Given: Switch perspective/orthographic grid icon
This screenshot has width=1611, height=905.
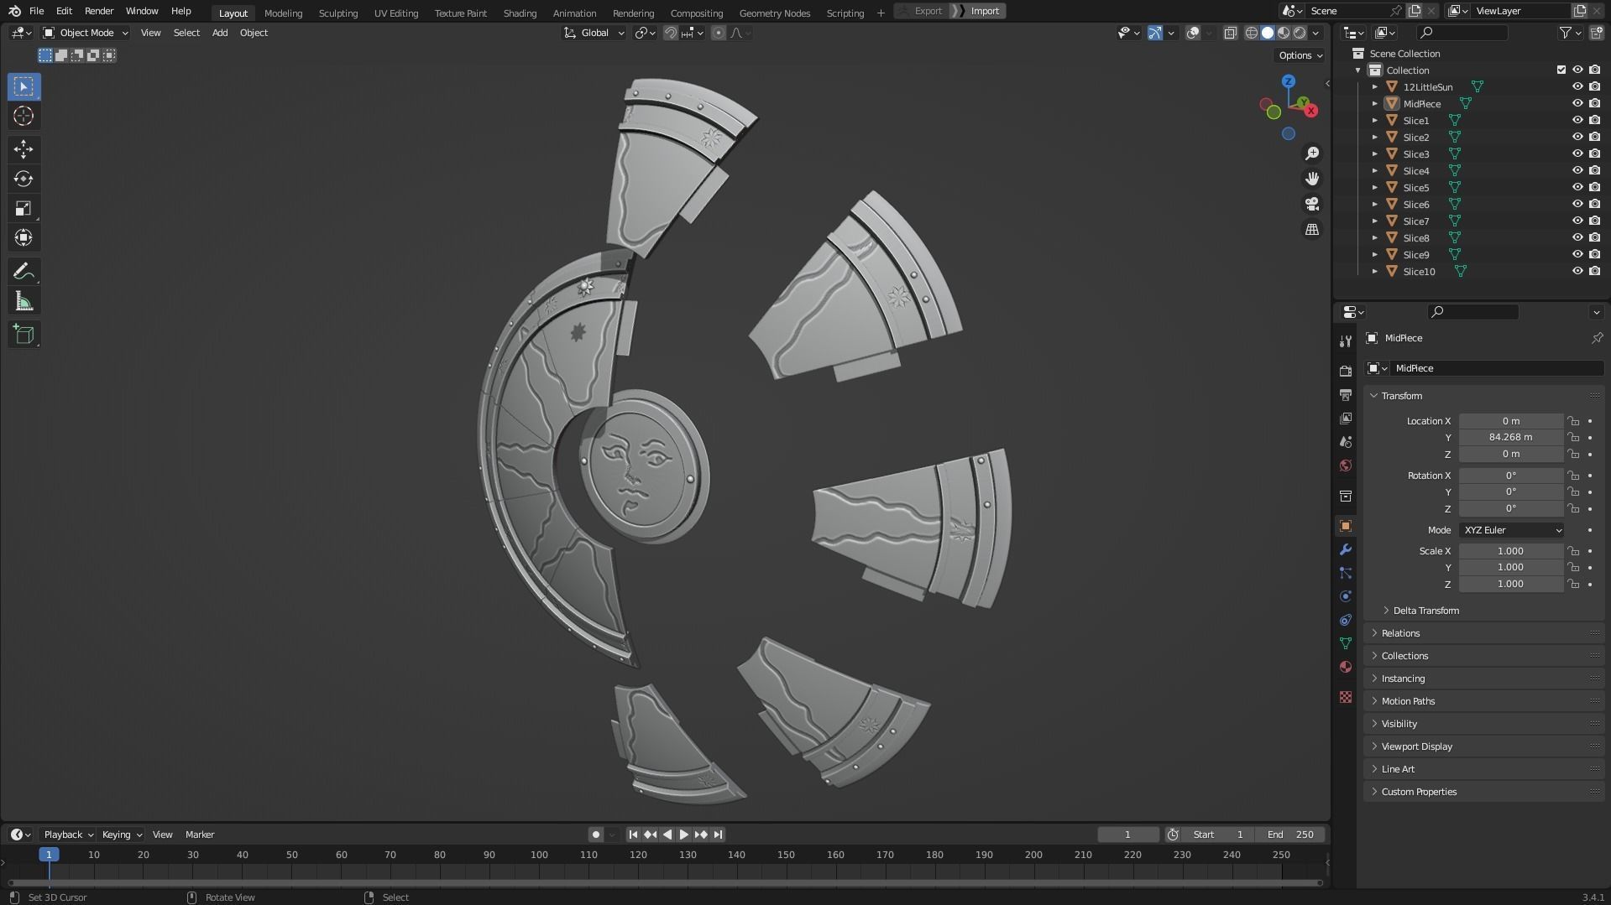Looking at the screenshot, I should 1312,229.
